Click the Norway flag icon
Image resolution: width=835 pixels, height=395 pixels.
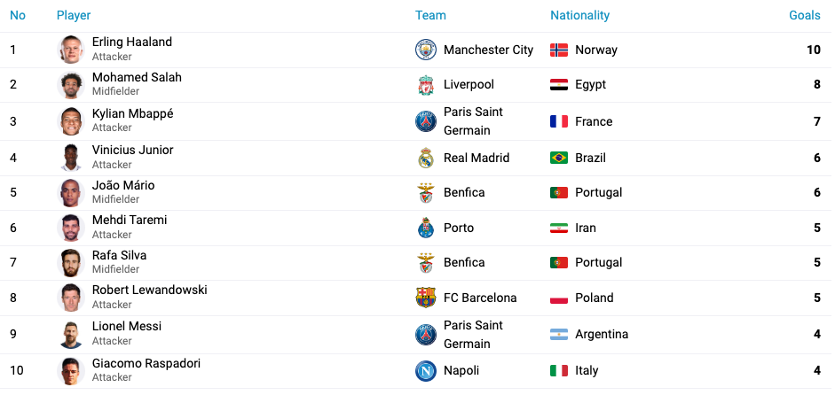tap(559, 50)
